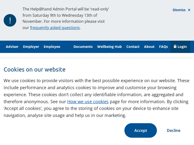The width and height of the screenshot is (194, 145).
Task: Close the notification using the X icon
Action: click(x=189, y=10)
